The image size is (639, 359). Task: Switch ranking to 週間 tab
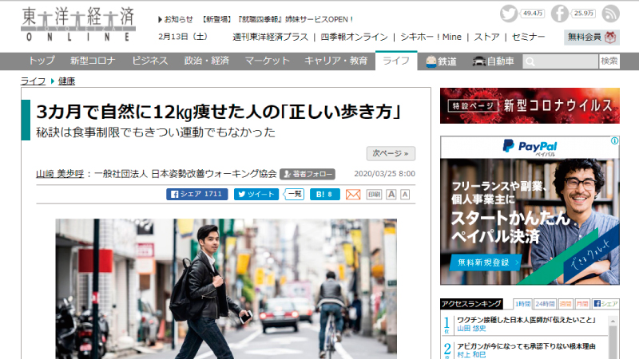tap(566, 304)
